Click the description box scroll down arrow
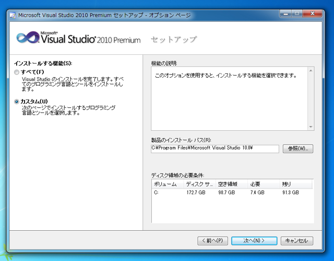The image size is (334, 261). [311, 127]
